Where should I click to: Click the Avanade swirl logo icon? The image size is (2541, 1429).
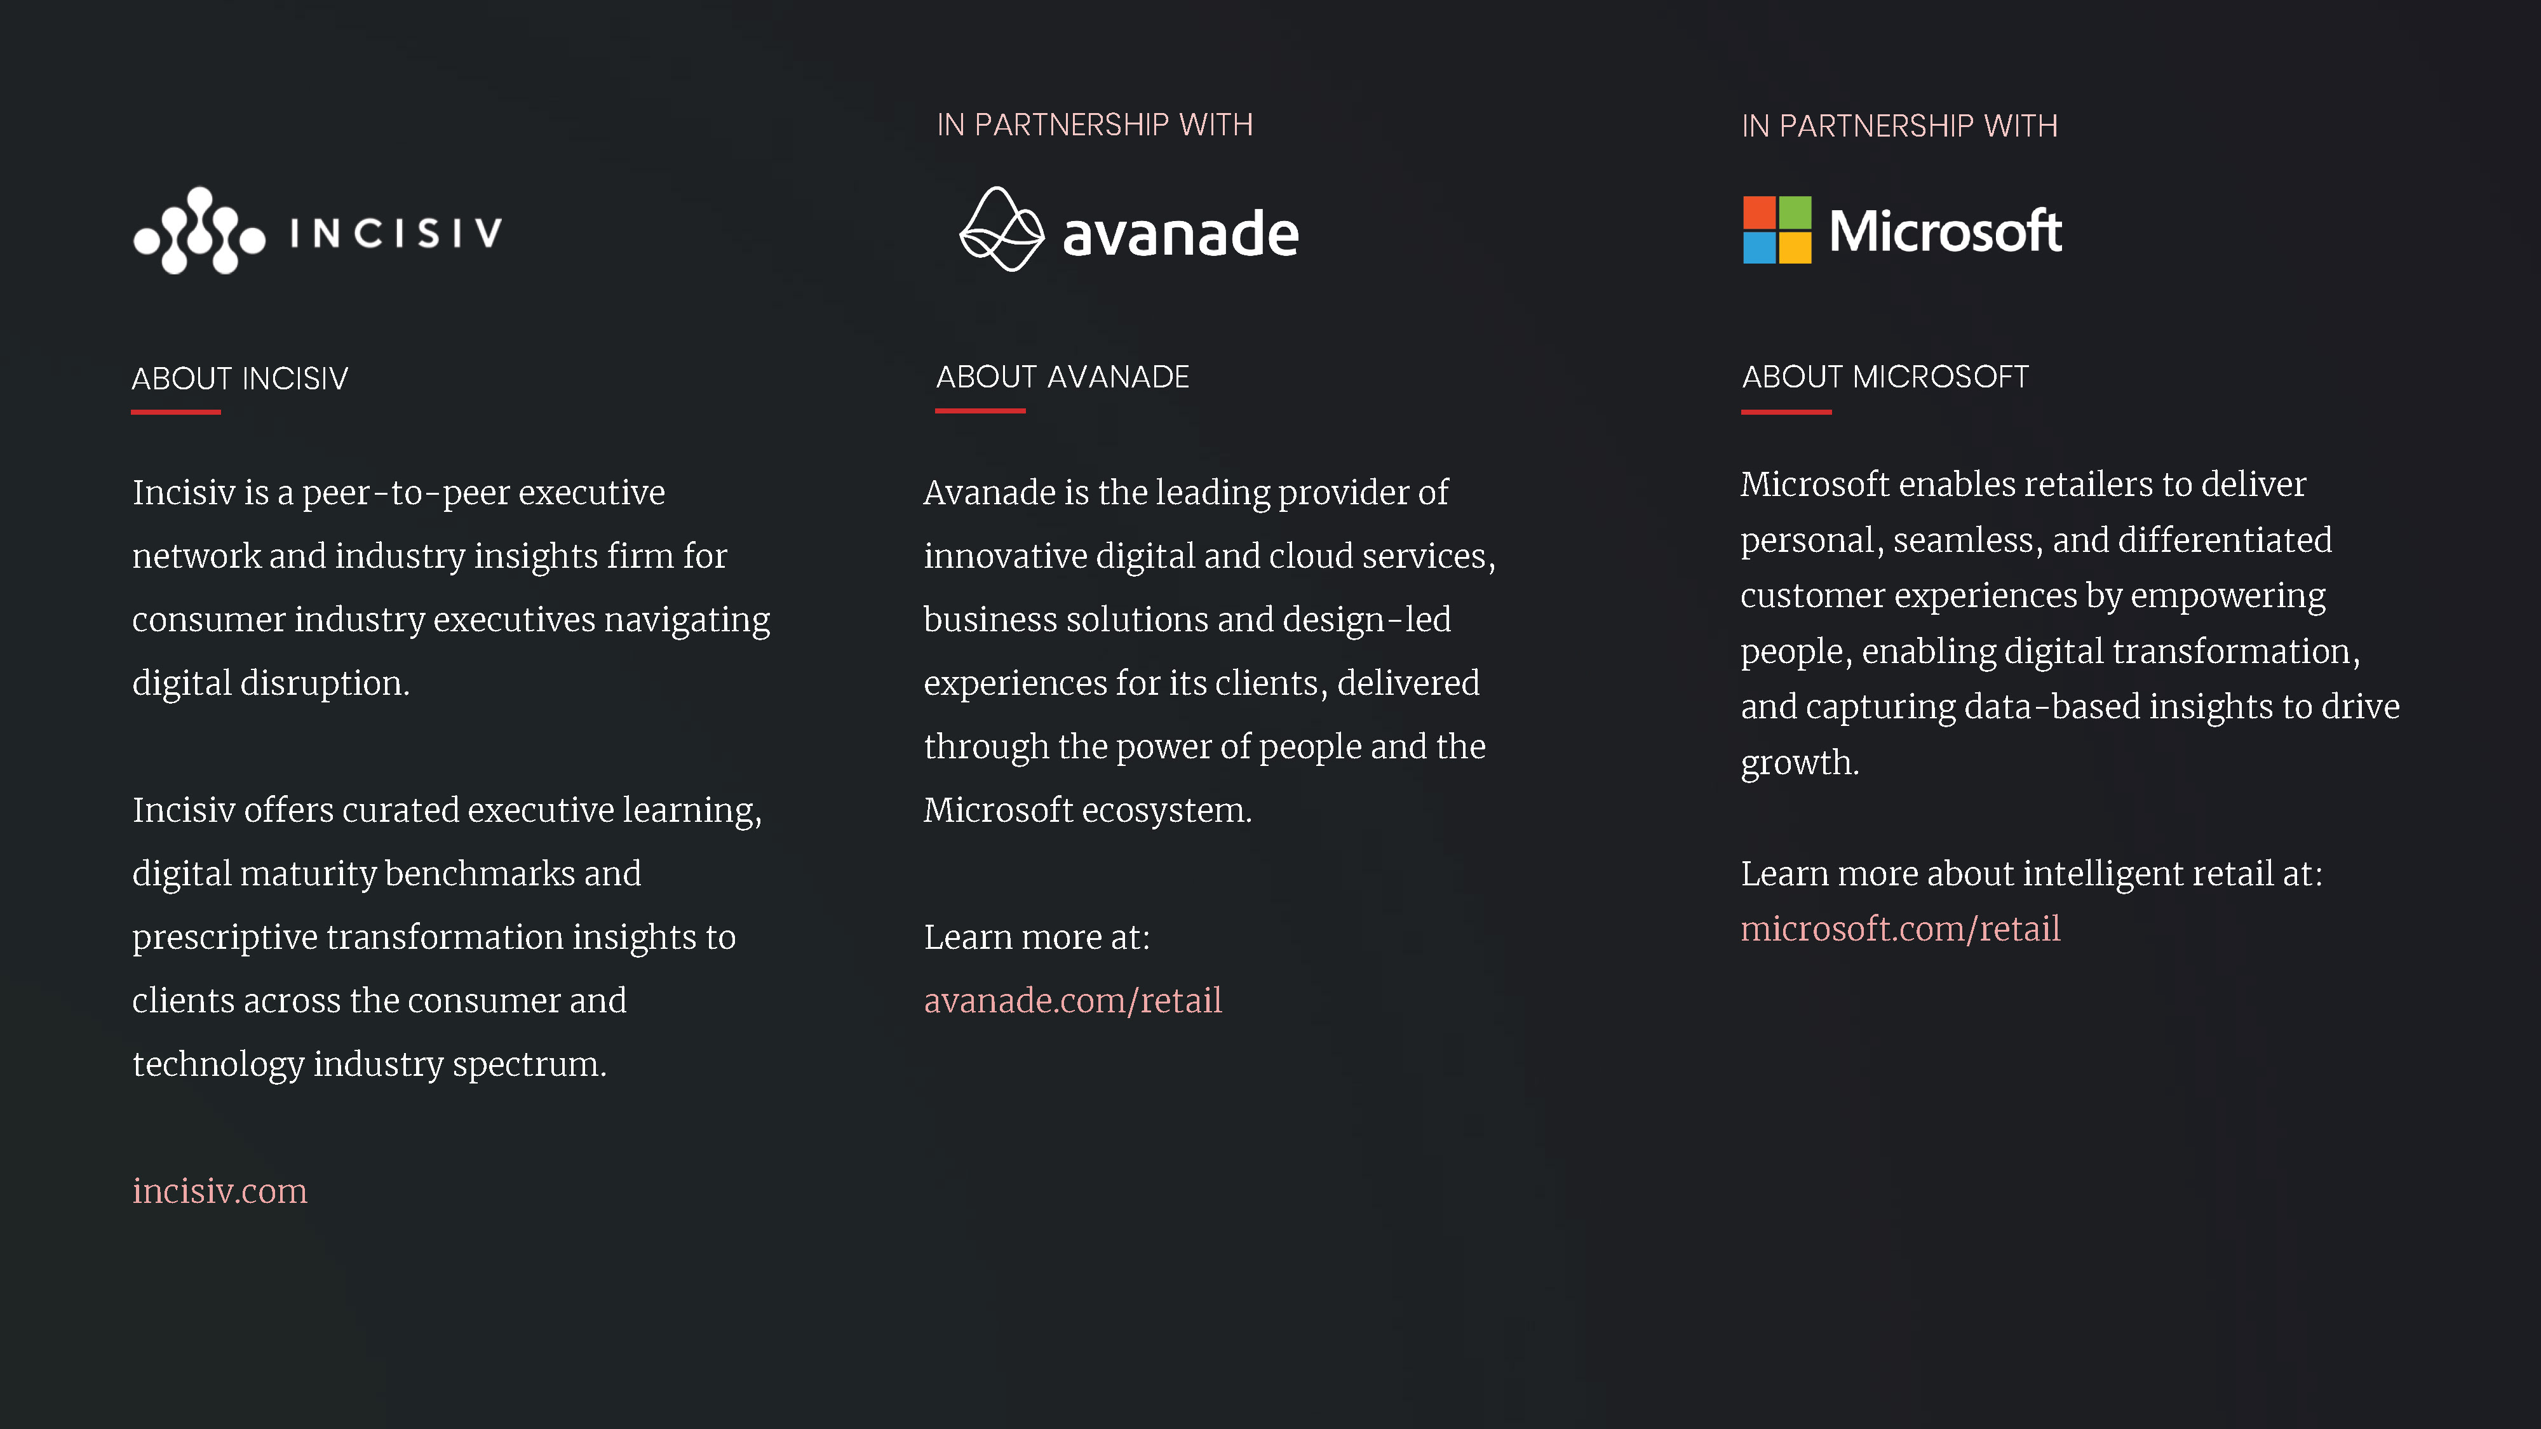[1001, 229]
